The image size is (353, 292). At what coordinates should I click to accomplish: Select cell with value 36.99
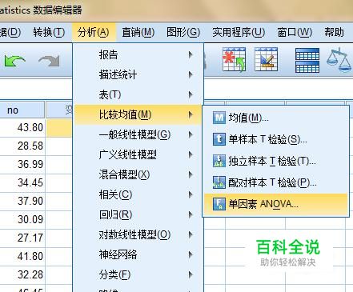pyautogui.click(x=22, y=164)
